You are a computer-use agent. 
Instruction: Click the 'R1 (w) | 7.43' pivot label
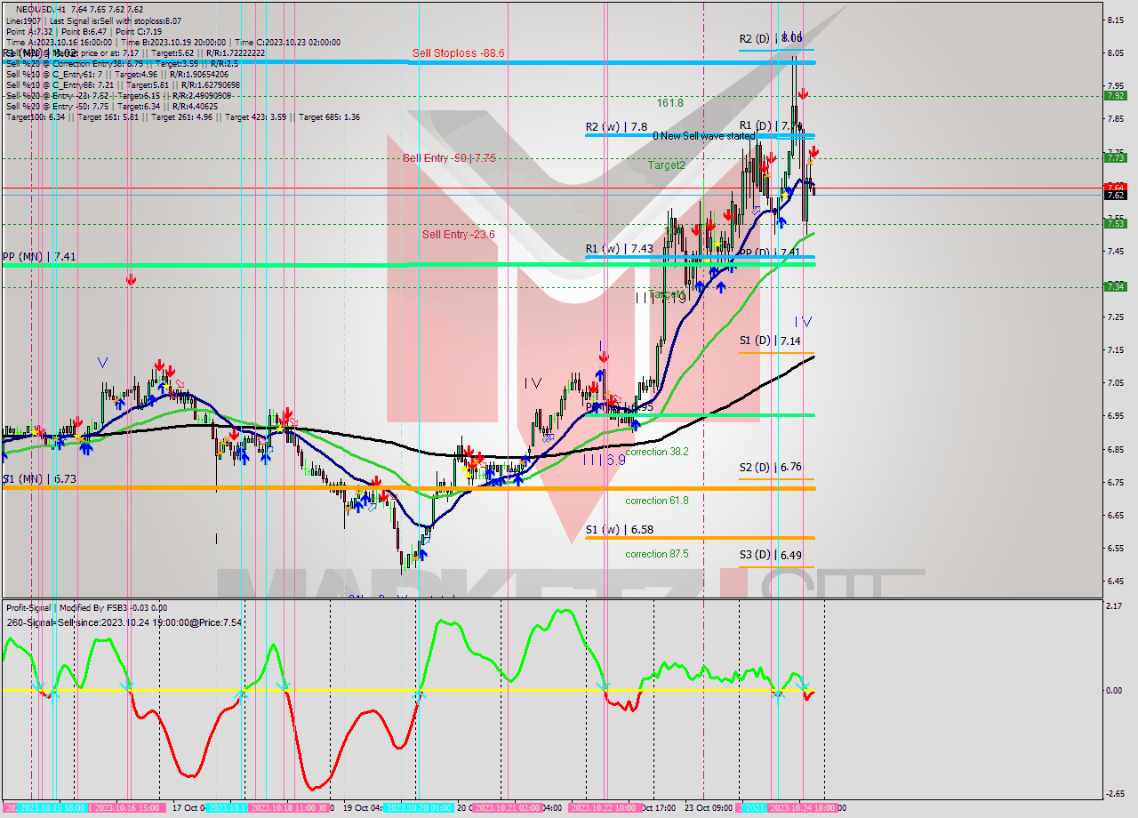(619, 249)
